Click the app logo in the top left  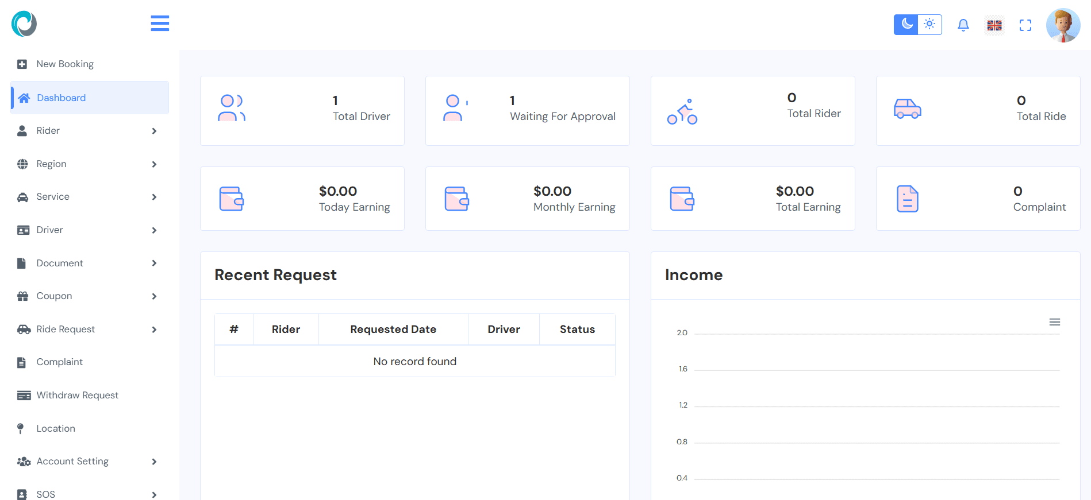pyautogui.click(x=24, y=24)
